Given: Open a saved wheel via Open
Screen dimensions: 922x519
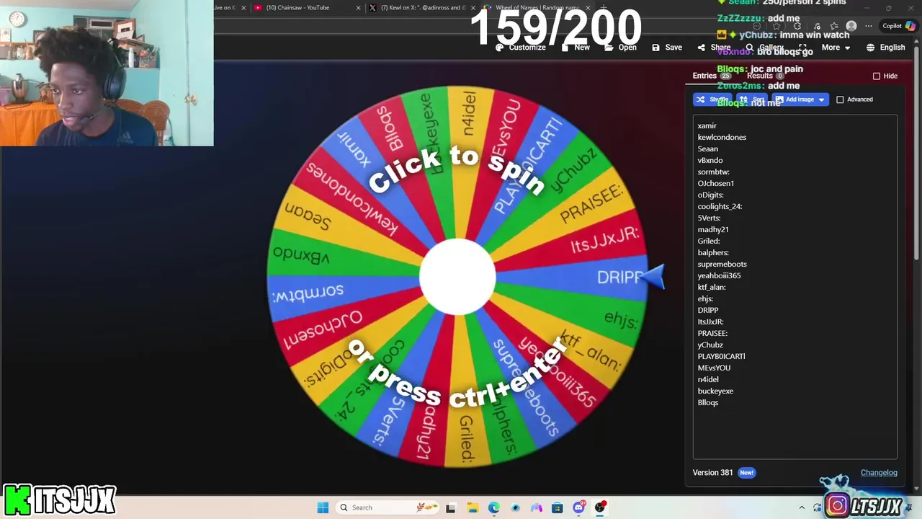Looking at the screenshot, I should point(620,47).
